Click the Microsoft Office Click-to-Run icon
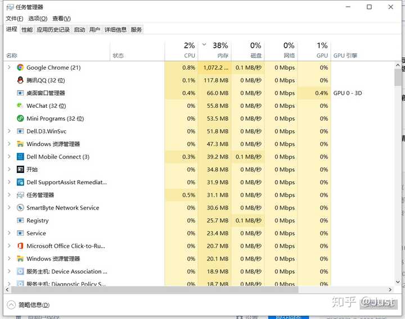This screenshot has height=319, width=405. pyautogui.click(x=20, y=246)
